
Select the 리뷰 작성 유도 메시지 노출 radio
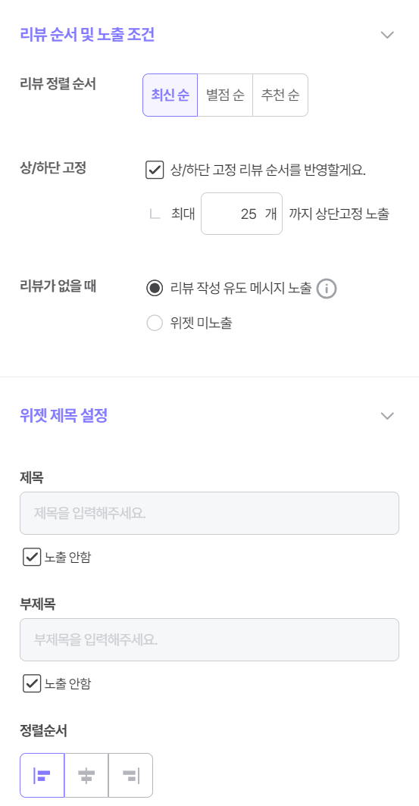tap(155, 289)
